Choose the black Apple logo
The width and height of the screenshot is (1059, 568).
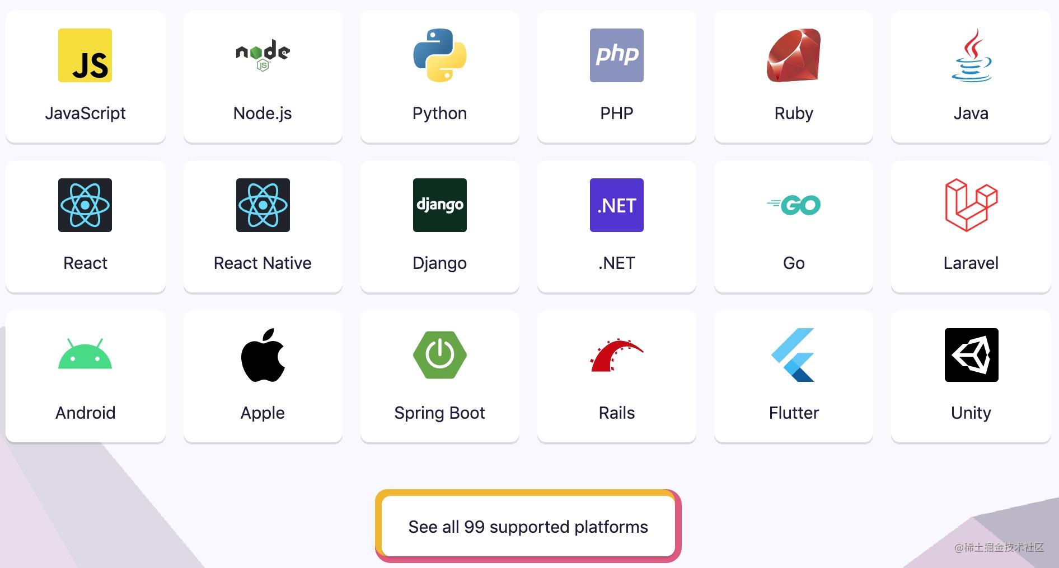pyautogui.click(x=263, y=355)
